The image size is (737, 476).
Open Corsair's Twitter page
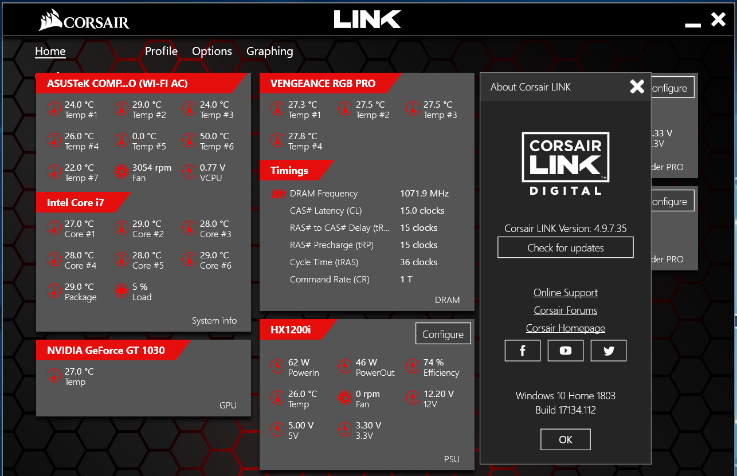pyautogui.click(x=609, y=351)
